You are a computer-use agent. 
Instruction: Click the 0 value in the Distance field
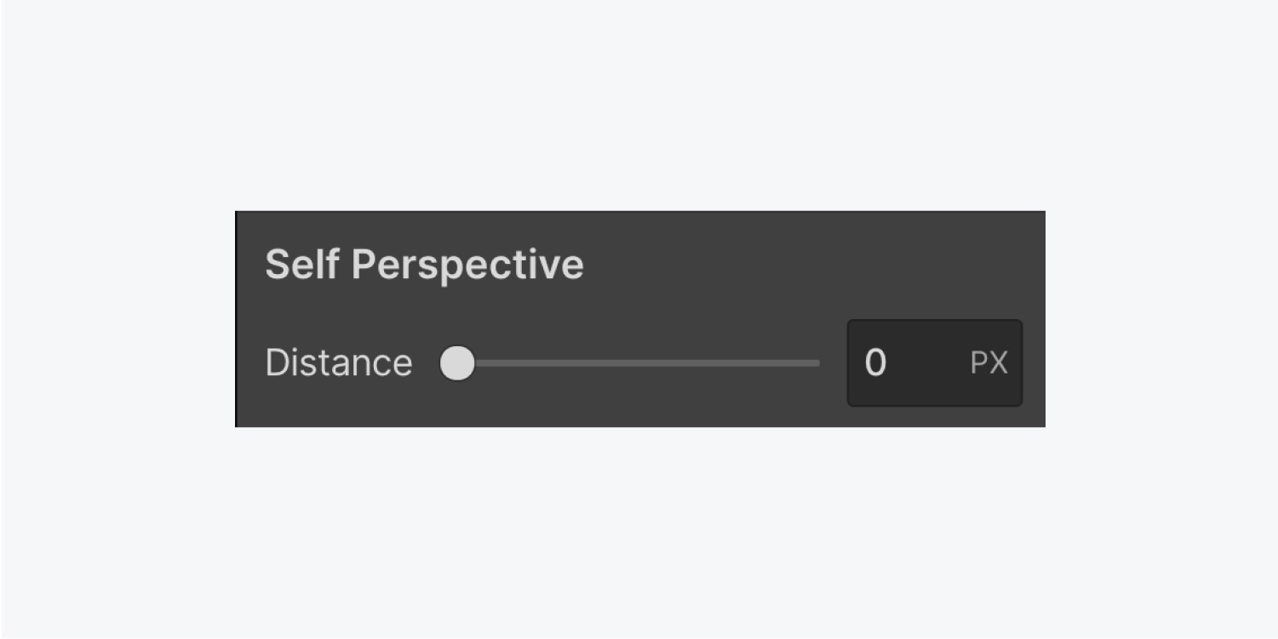[875, 363]
